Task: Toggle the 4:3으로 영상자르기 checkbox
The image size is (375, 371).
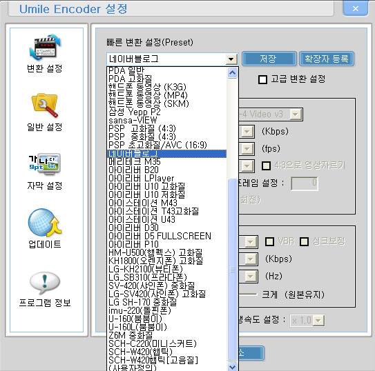Action: (266, 166)
